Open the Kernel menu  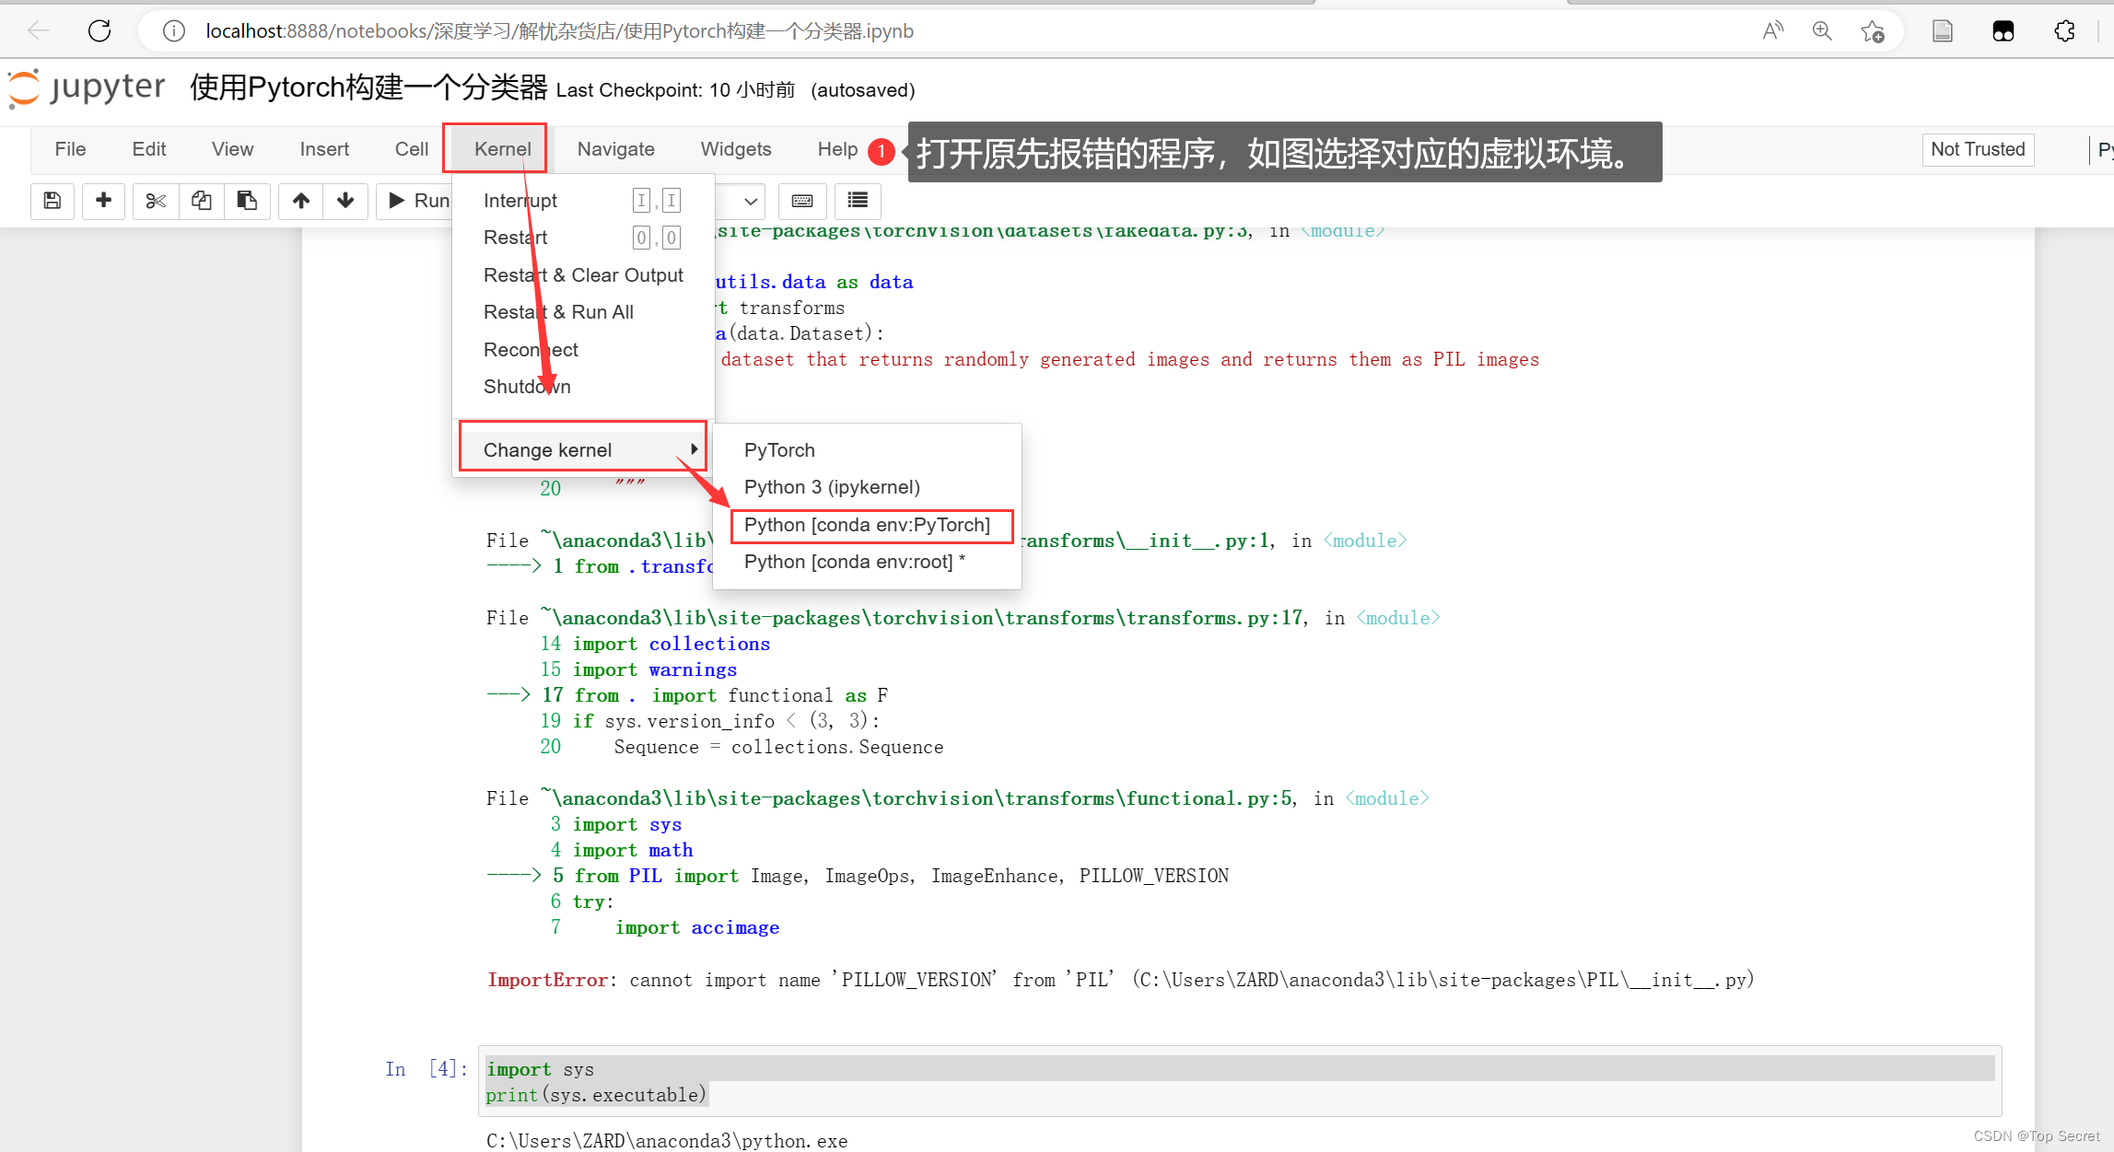(x=502, y=149)
